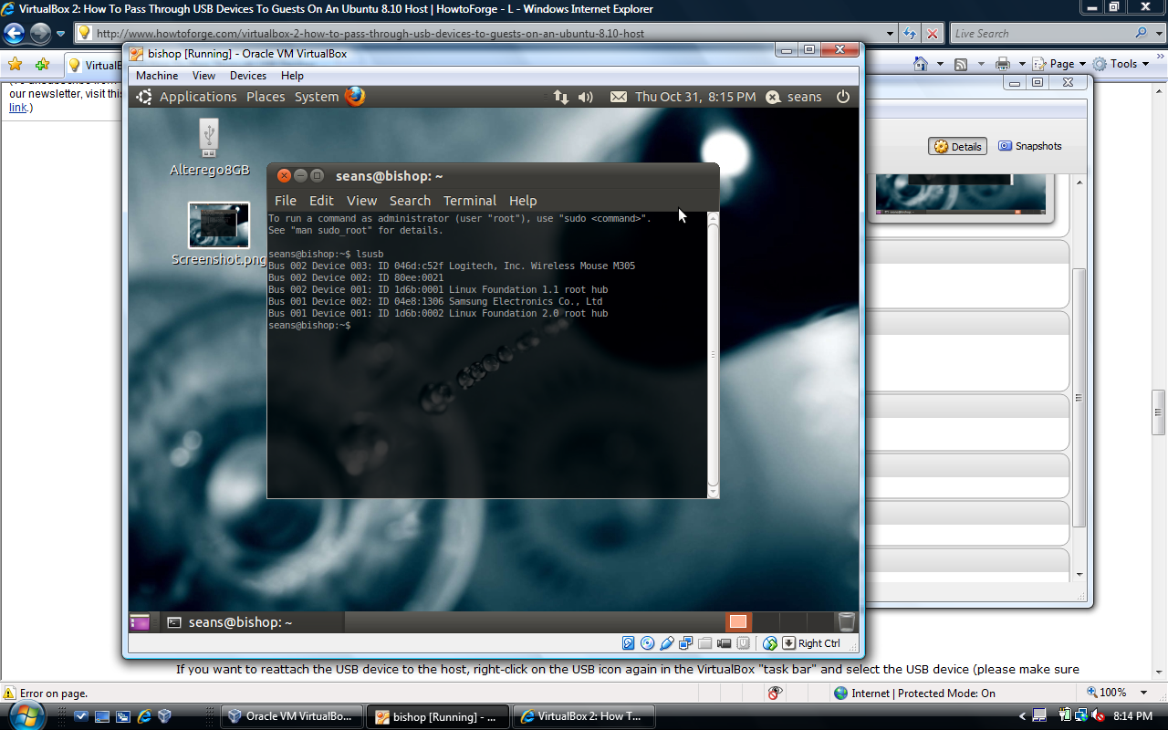Screen dimensions: 1168x730
Task: Click the IE Favorites star icon
Action: pos(15,64)
